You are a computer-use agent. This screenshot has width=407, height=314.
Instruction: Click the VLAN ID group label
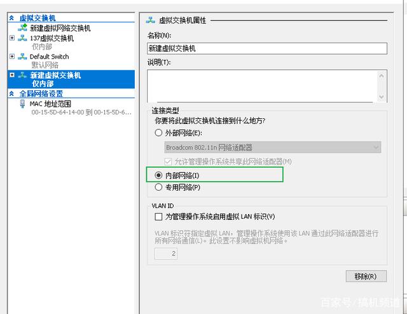click(x=163, y=206)
